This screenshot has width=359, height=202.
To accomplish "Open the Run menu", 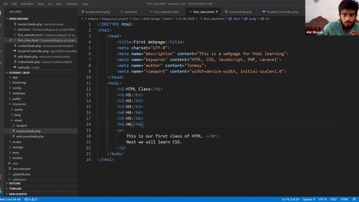I will pyautogui.click(x=59, y=4).
